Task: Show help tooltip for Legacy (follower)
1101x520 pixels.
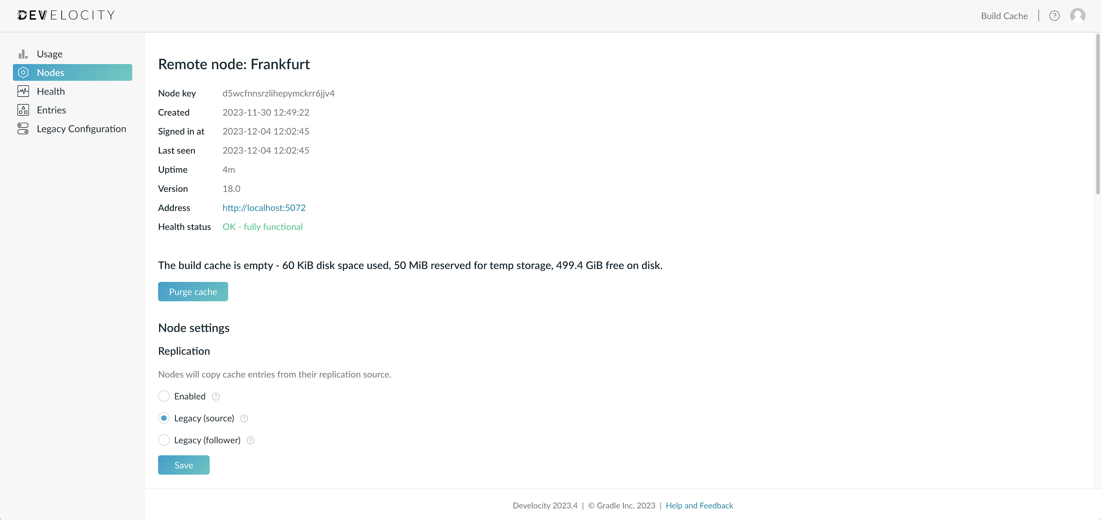Action: pos(250,440)
